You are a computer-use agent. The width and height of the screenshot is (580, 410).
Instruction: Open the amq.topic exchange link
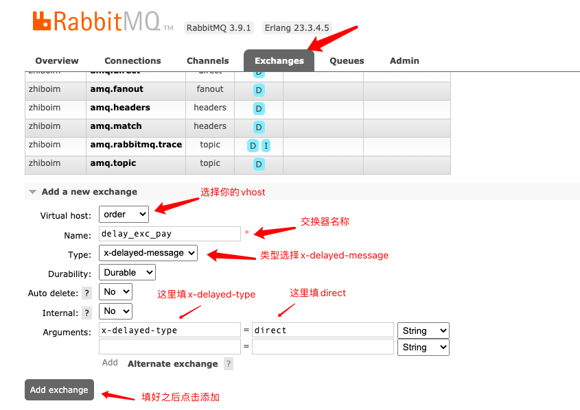[113, 163]
